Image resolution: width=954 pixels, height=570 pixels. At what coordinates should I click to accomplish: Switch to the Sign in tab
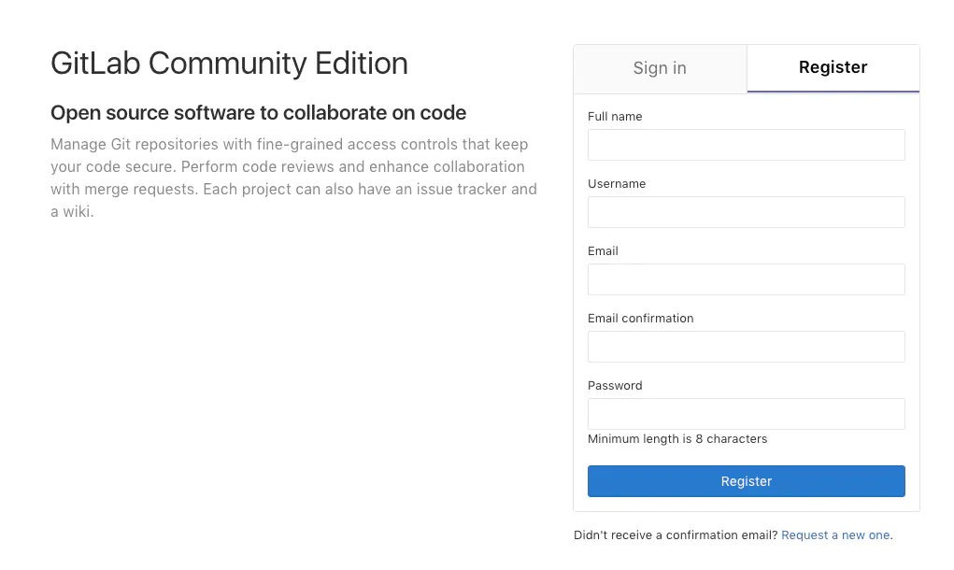pos(660,68)
